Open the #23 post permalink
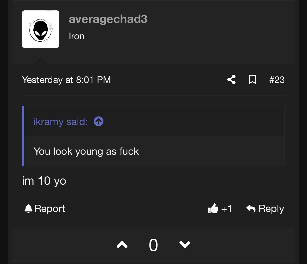This screenshot has height=264, width=307. coord(277,80)
